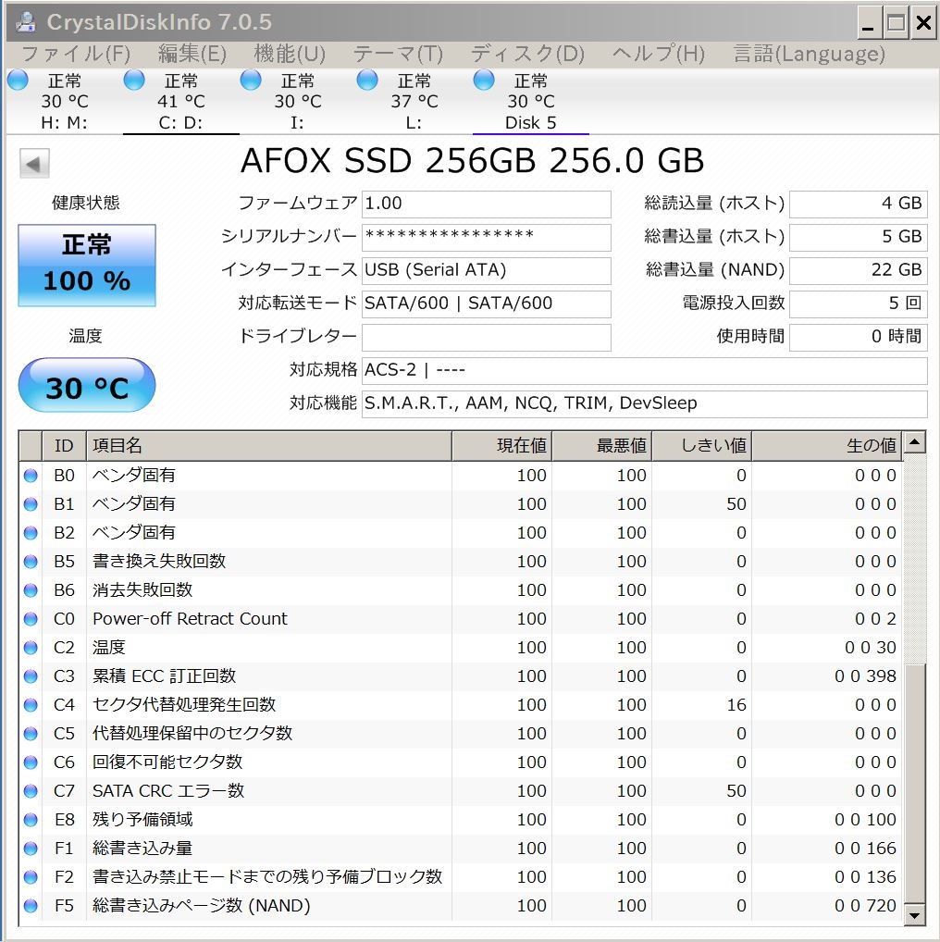Click the 項目名 column header
940x942 pixels.
click(x=269, y=446)
